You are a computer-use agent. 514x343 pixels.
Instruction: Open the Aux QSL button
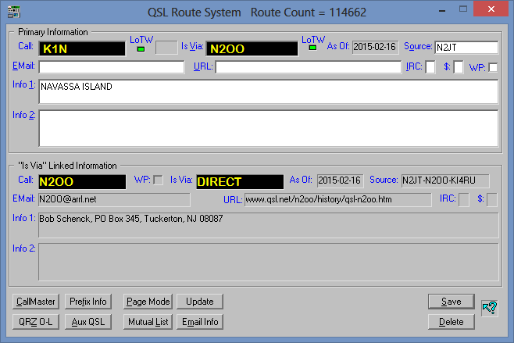coord(88,322)
